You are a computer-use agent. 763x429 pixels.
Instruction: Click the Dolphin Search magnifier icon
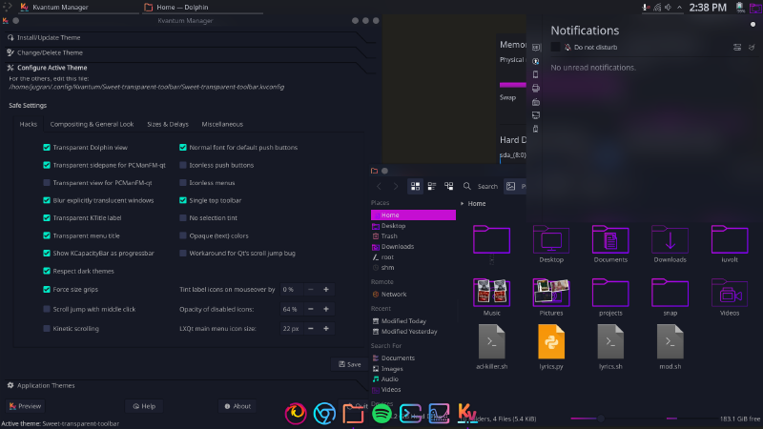[x=467, y=187]
